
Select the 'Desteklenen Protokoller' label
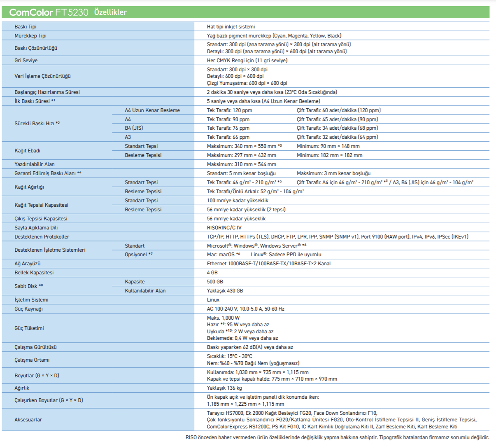point(42,237)
